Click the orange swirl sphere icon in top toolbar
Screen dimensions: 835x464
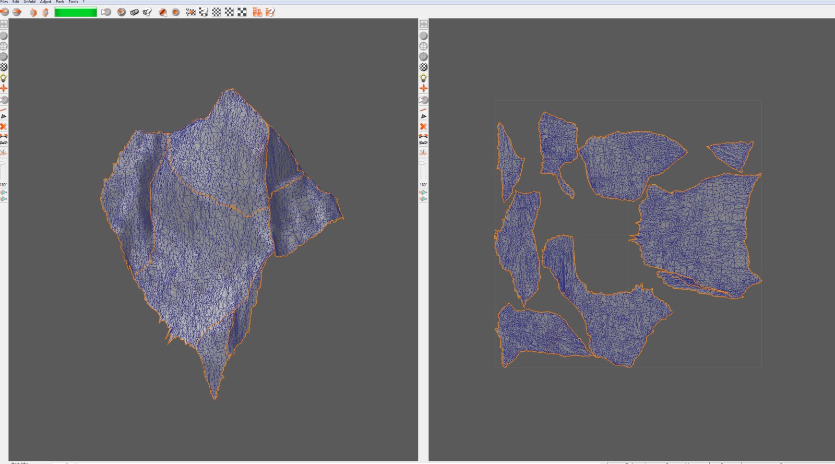point(122,12)
